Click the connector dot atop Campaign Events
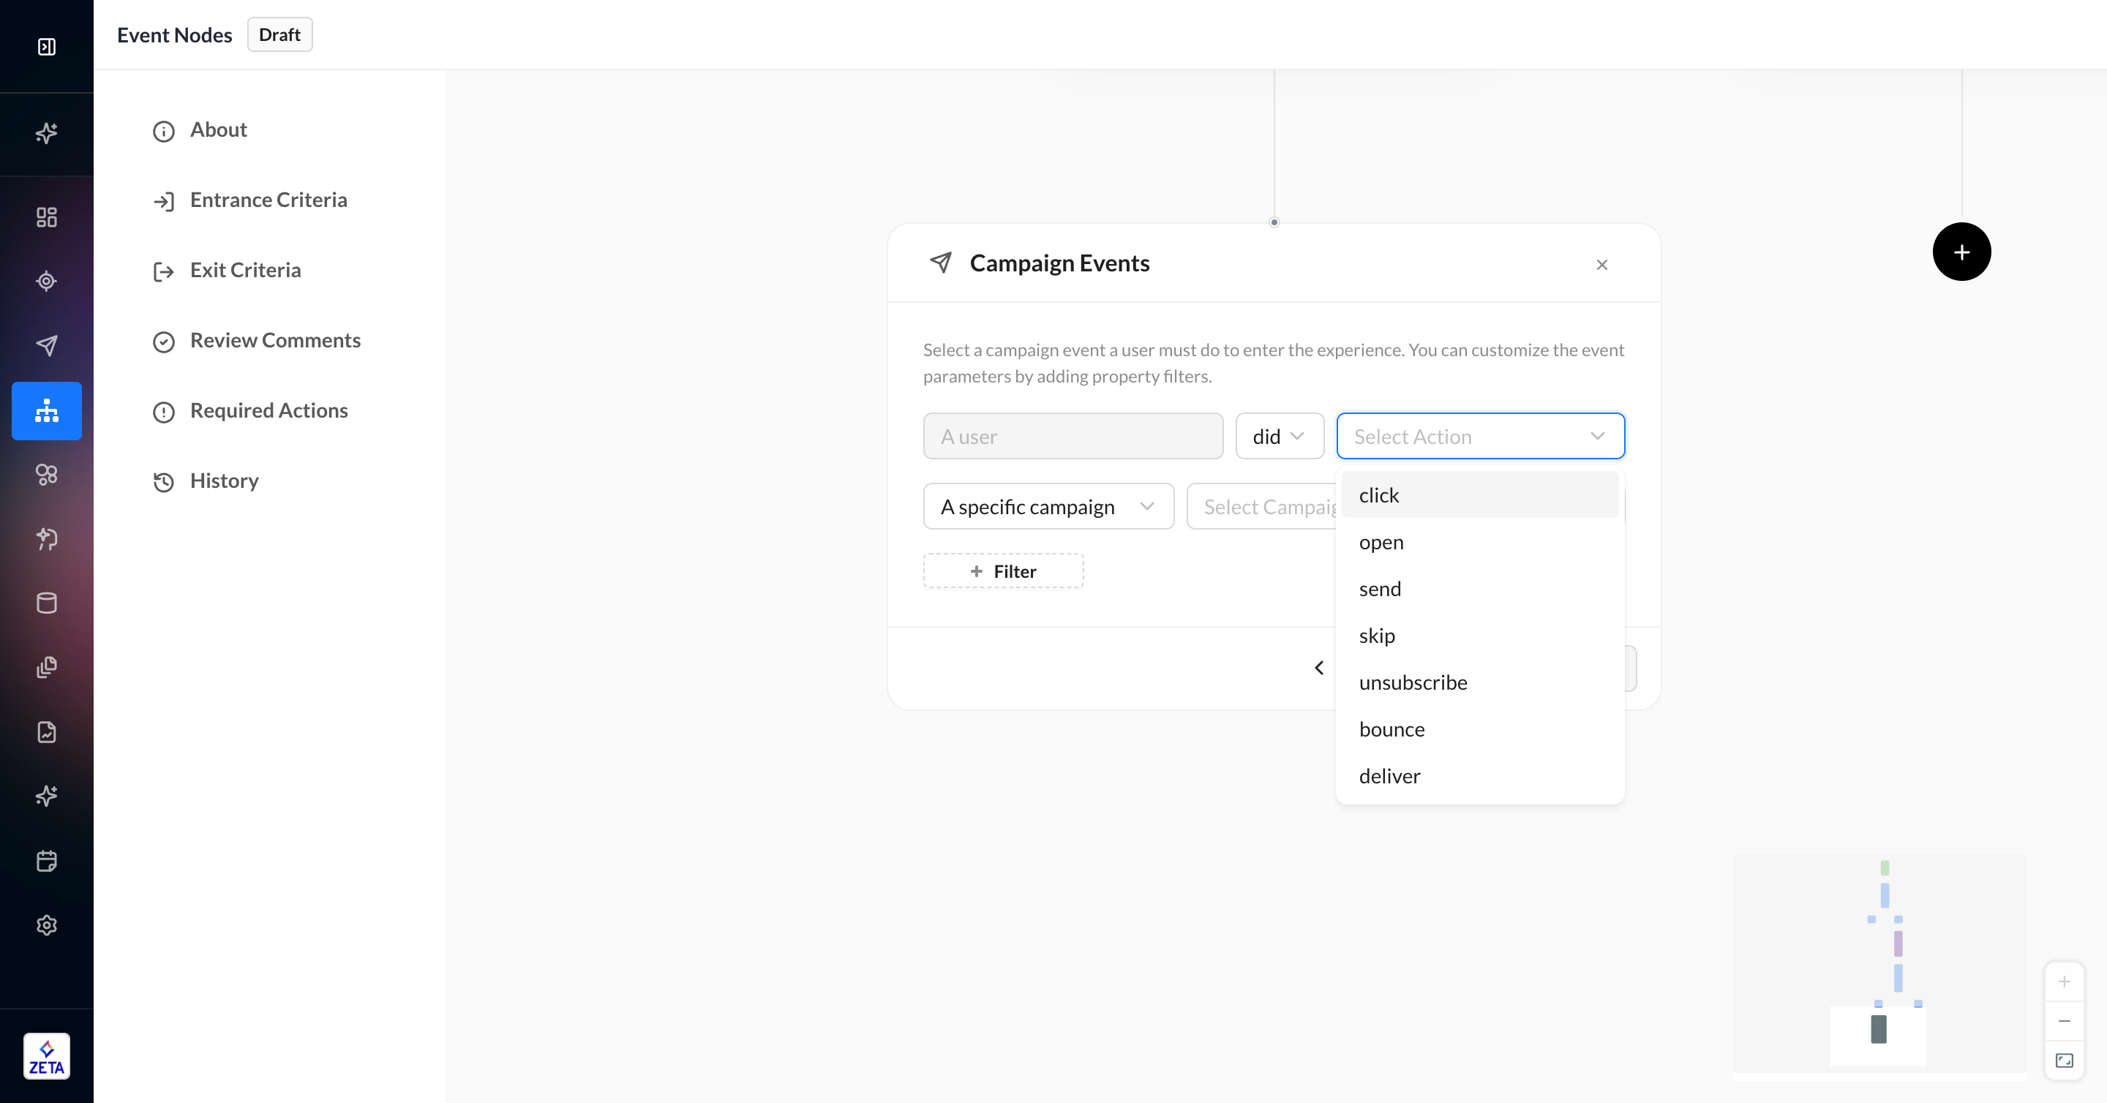 pos(1274,222)
